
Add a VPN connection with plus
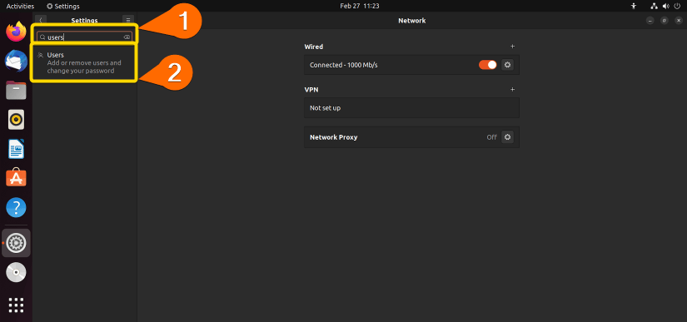click(x=513, y=89)
